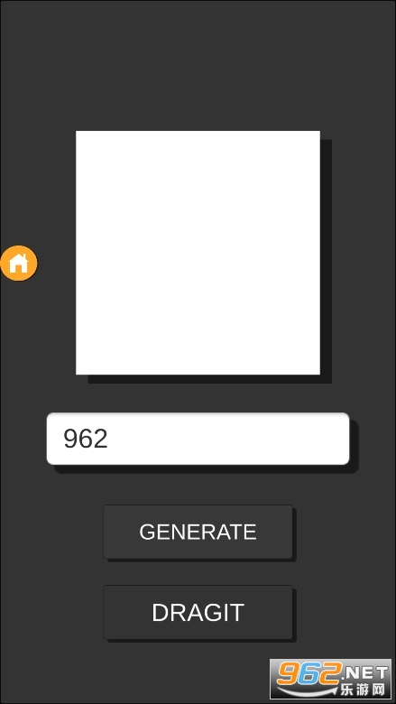Activate DRAGIT mode below GENERATE

(x=198, y=612)
